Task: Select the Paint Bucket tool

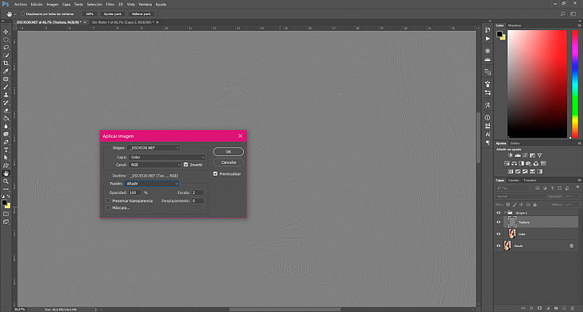Action: [x=6, y=119]
